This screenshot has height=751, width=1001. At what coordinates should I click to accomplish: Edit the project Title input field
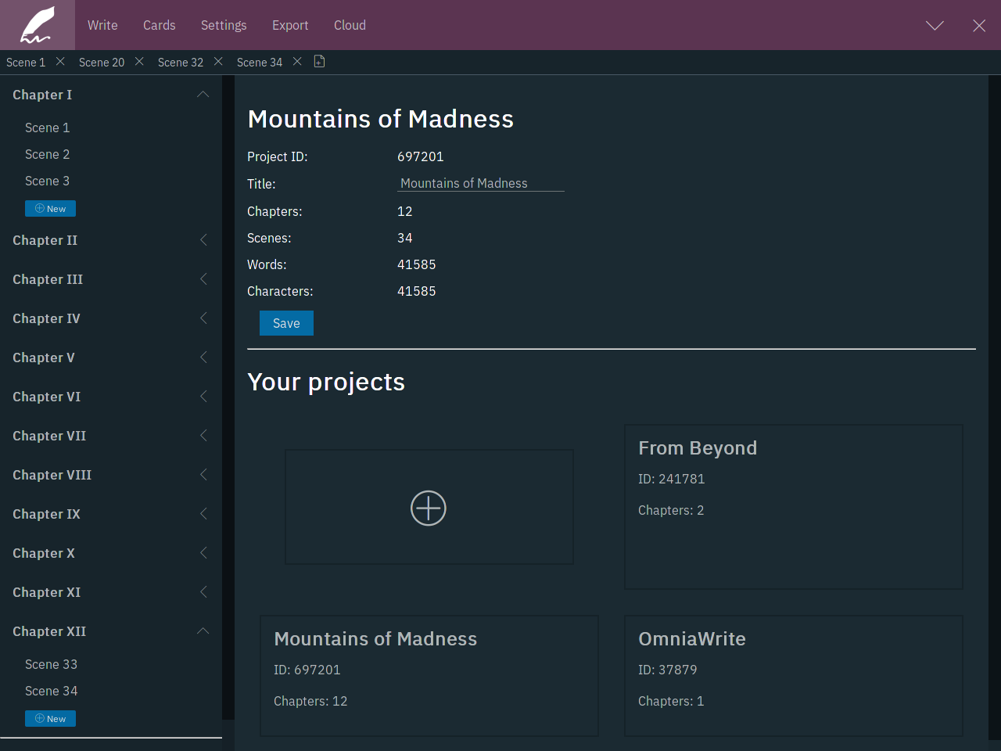[481, 183]
